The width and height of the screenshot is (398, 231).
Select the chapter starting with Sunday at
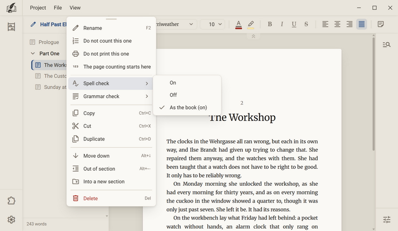50,87
